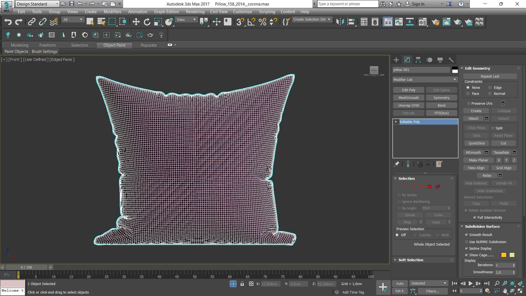
Task: Click the Attach button
Action: point(473,118)
